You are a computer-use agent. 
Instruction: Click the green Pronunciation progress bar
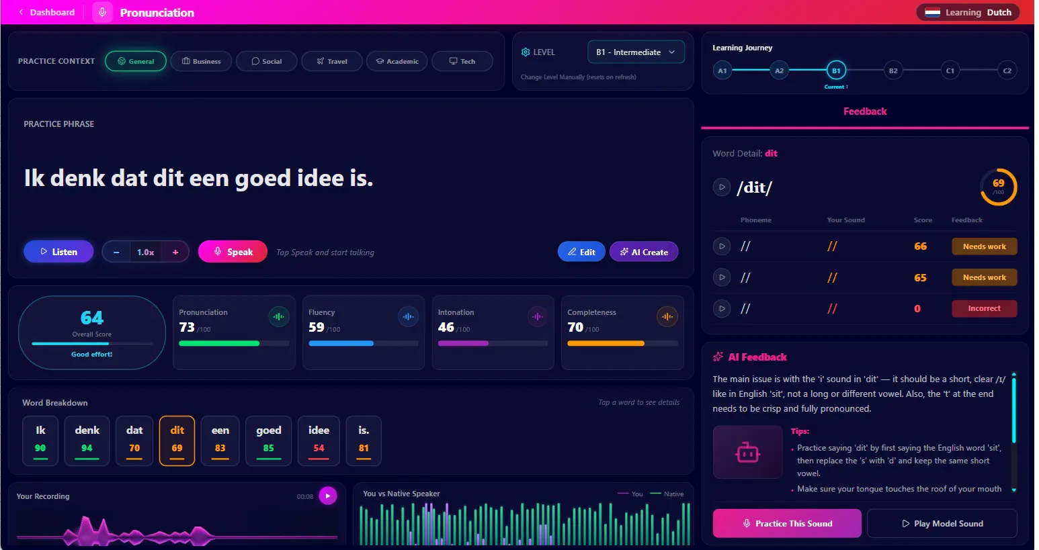coord(234,343)
